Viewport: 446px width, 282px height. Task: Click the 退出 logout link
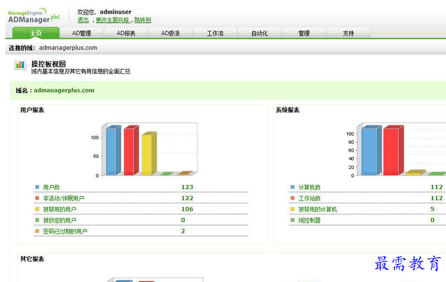(83, 20)
